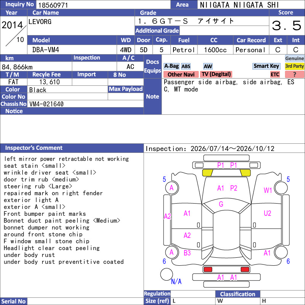
Task: Click the car name LEVORG
Action: point(40,22)
